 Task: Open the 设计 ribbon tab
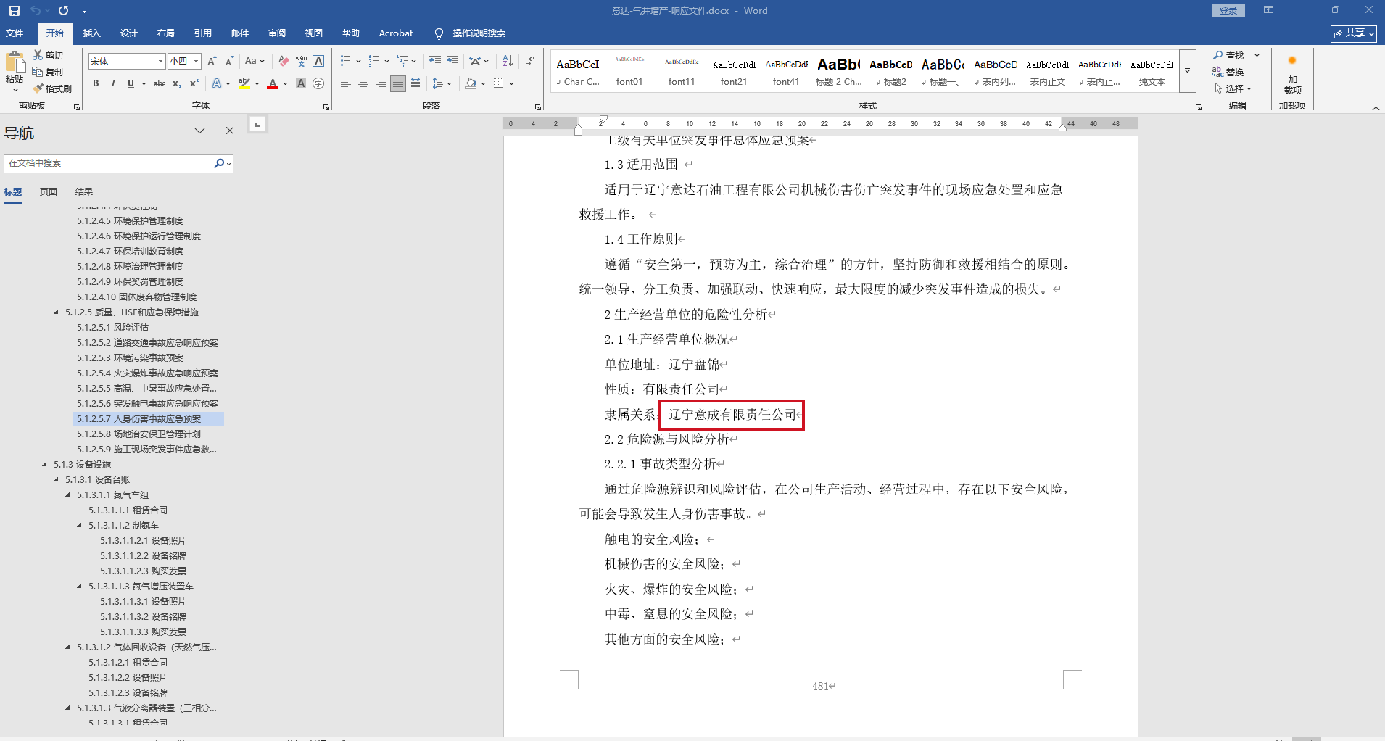[x=128, y=33]
